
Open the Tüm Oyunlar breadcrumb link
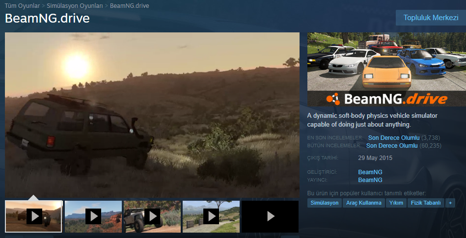pos(22,6)
